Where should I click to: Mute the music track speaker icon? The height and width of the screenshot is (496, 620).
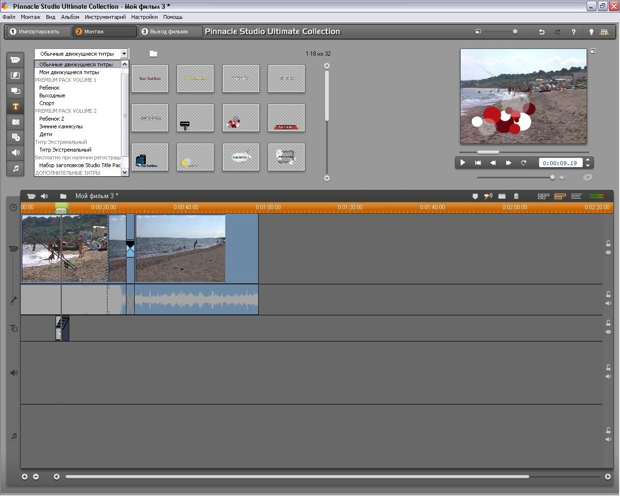coord(608,440)
